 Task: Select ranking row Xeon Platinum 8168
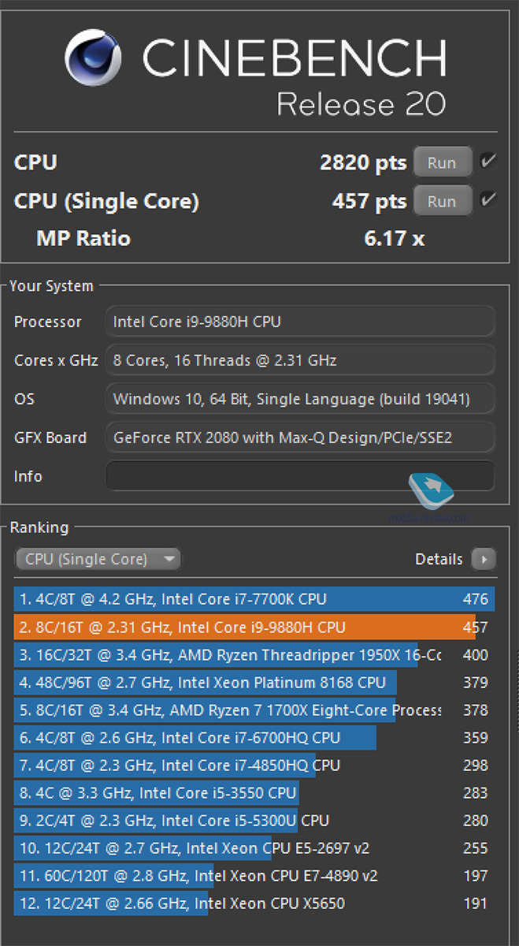tap(254, 683)
